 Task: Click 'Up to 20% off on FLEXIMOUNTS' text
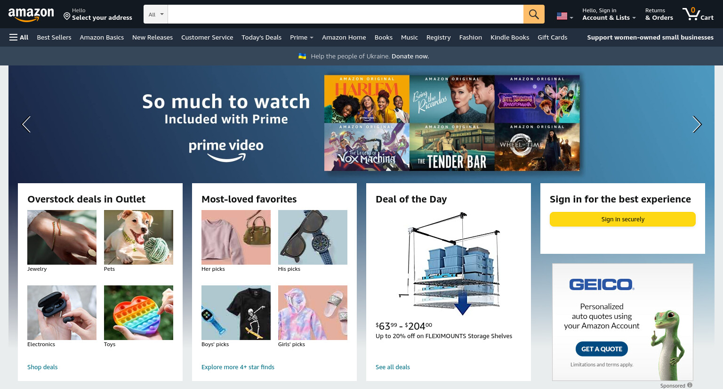coord(444,336)
